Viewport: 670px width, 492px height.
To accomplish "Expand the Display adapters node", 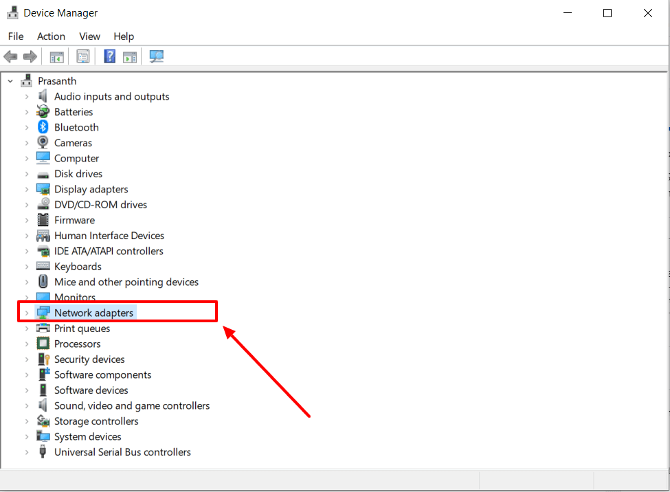I will coord(27,190).
